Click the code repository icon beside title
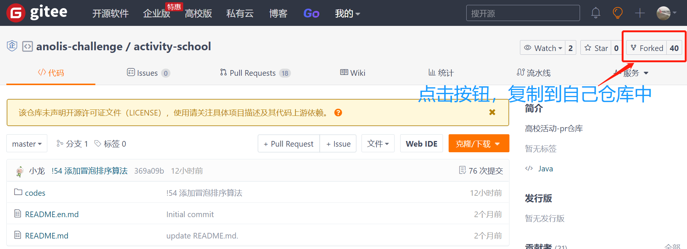 coord(27,46)
